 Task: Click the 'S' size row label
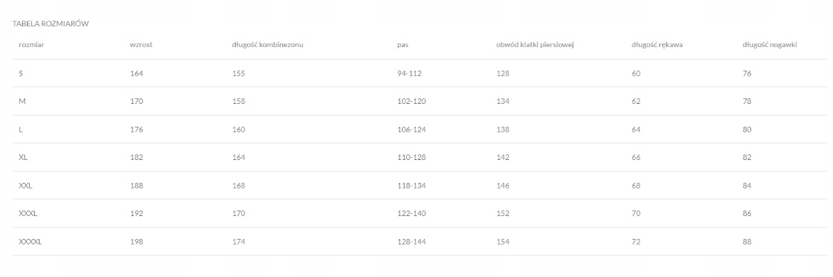point(22,73)
